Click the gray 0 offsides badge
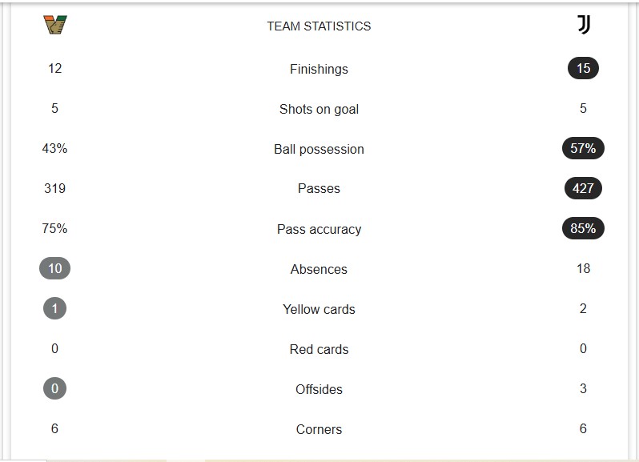Screen dimensions: 639x462 pos(55,388)
